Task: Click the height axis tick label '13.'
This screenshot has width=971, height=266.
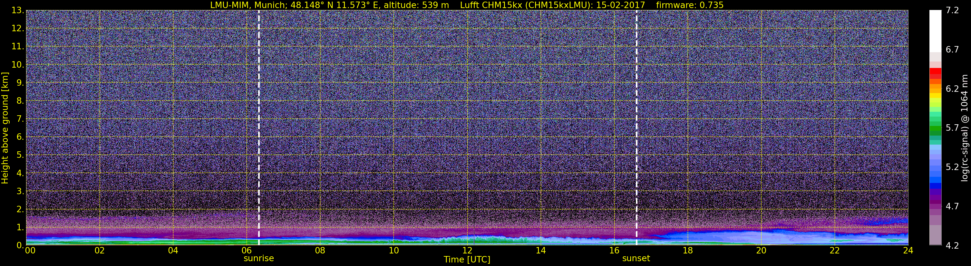Action: [18, 11]
